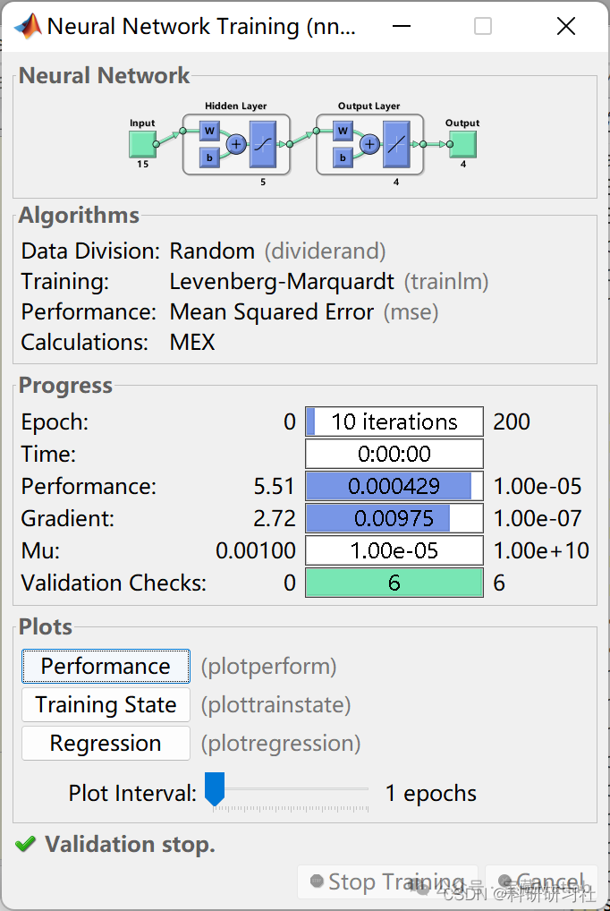Screen dimensions: 610x911
Task: Click the Performance progress bar showing 0.000429
Action: (394, 486)
